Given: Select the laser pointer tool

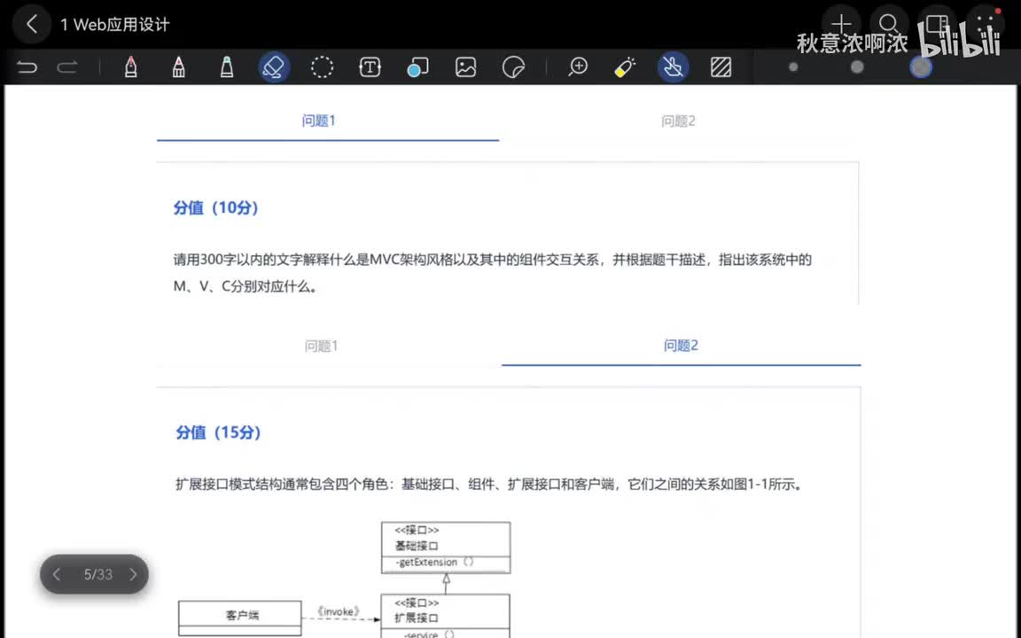Looking at the screenshot, I should click(625, 67).
